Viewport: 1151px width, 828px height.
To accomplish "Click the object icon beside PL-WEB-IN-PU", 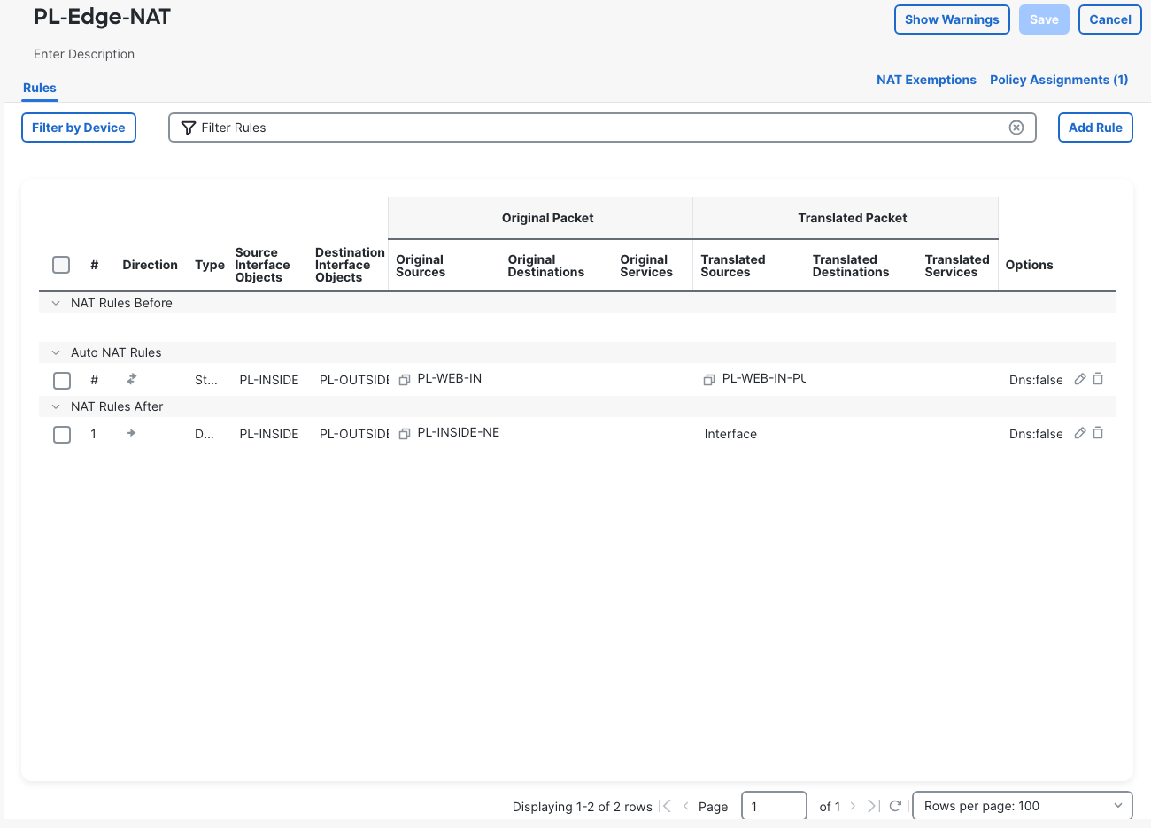I will 709,380.
